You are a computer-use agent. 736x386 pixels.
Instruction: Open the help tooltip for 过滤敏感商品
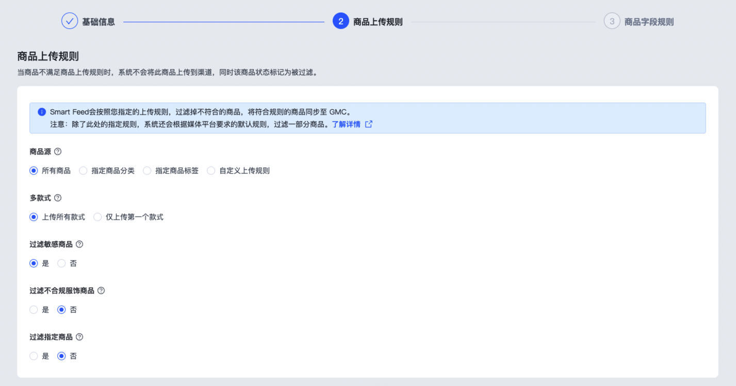79,244
